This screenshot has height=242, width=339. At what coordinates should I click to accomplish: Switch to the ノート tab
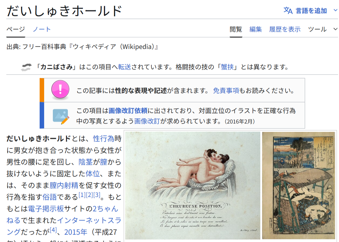tap(42, 29)
